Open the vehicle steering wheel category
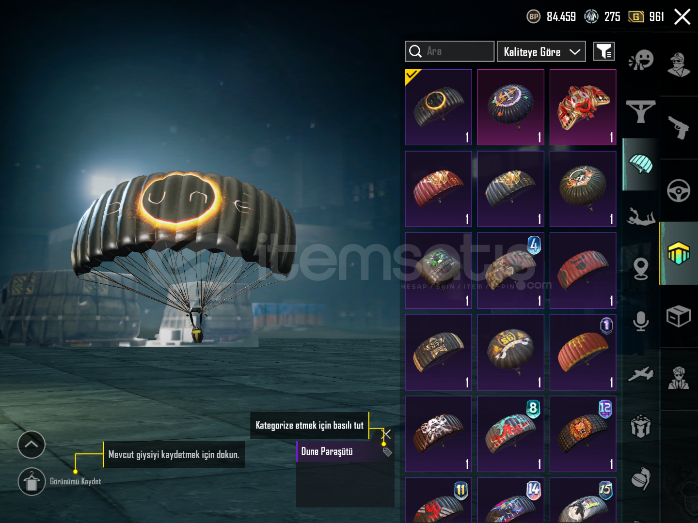 click(679, 191)
